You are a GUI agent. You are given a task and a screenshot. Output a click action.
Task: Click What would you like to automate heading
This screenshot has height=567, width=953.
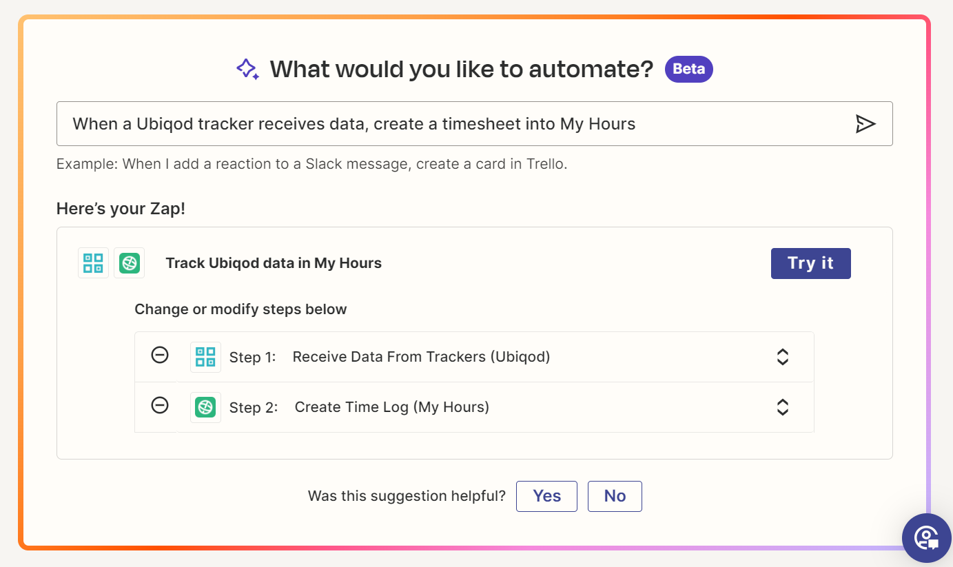(x=461, y=69)
